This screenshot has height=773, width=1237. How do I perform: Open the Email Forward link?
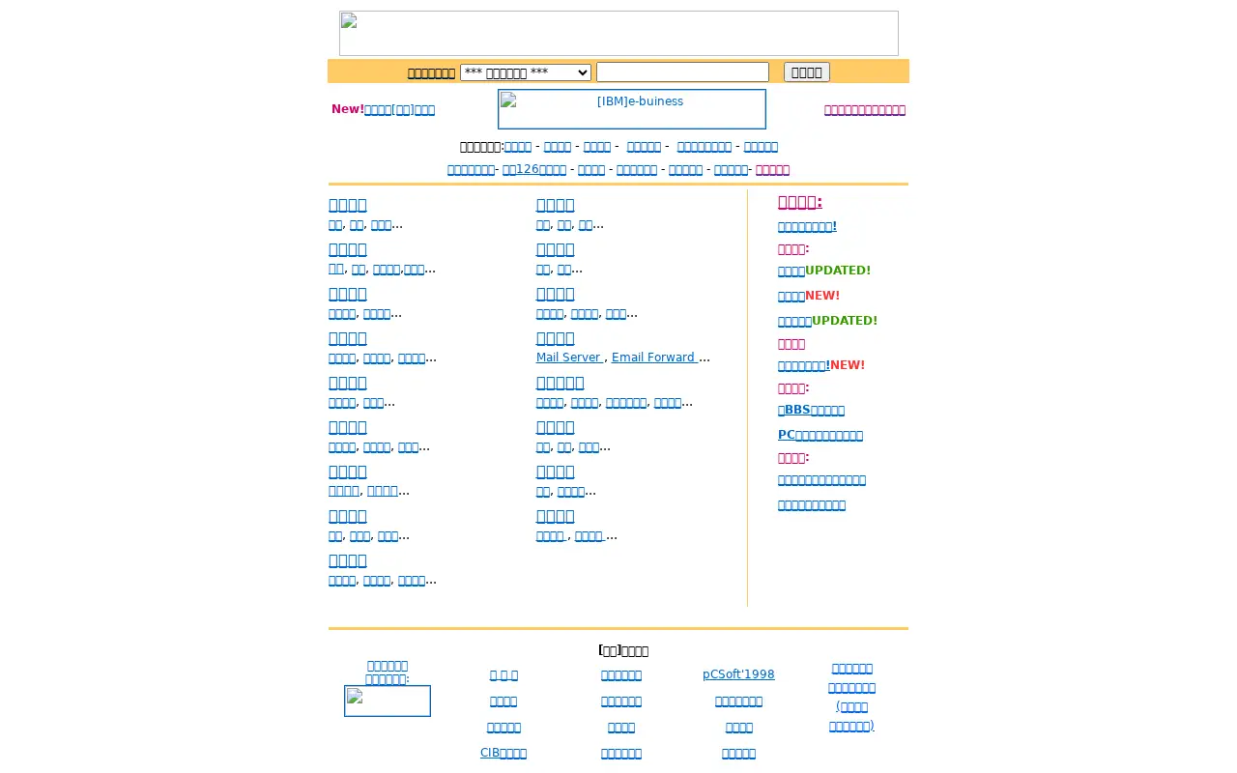[654, 358]
